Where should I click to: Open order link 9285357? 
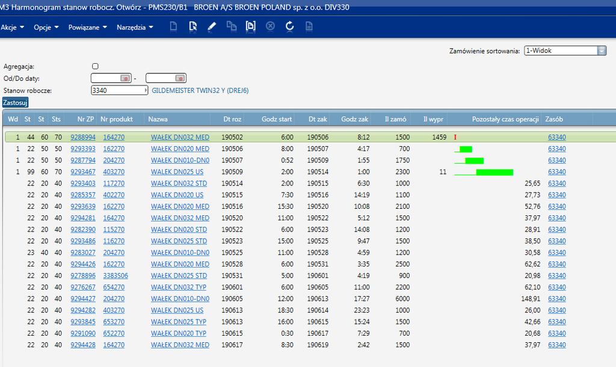pyautogui.click(x=83, y=195)
